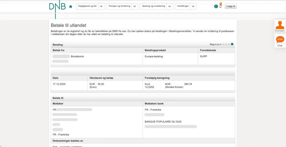Go to the home page icon
This screenshot has width=286, height=147.
point(71,7)
